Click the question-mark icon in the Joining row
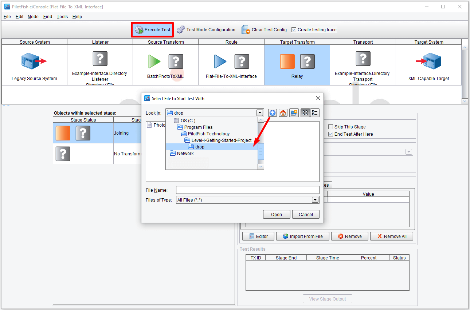 click(x=83, y=133)
